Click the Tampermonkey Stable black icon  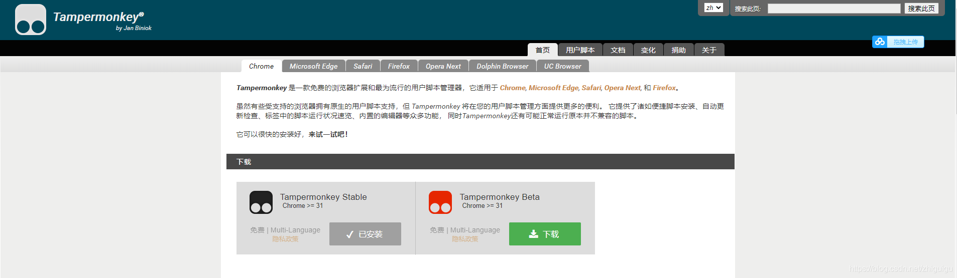(x=261, y=202)
